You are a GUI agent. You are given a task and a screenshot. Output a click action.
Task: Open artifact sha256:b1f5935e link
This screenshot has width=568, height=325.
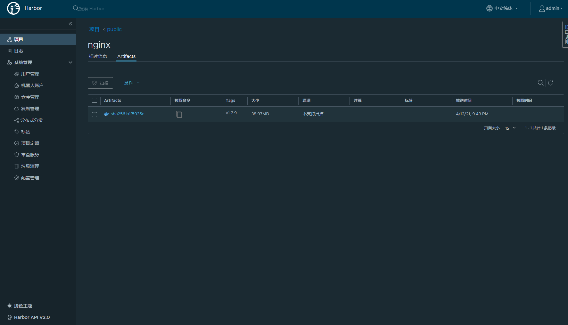pos(128,114)
